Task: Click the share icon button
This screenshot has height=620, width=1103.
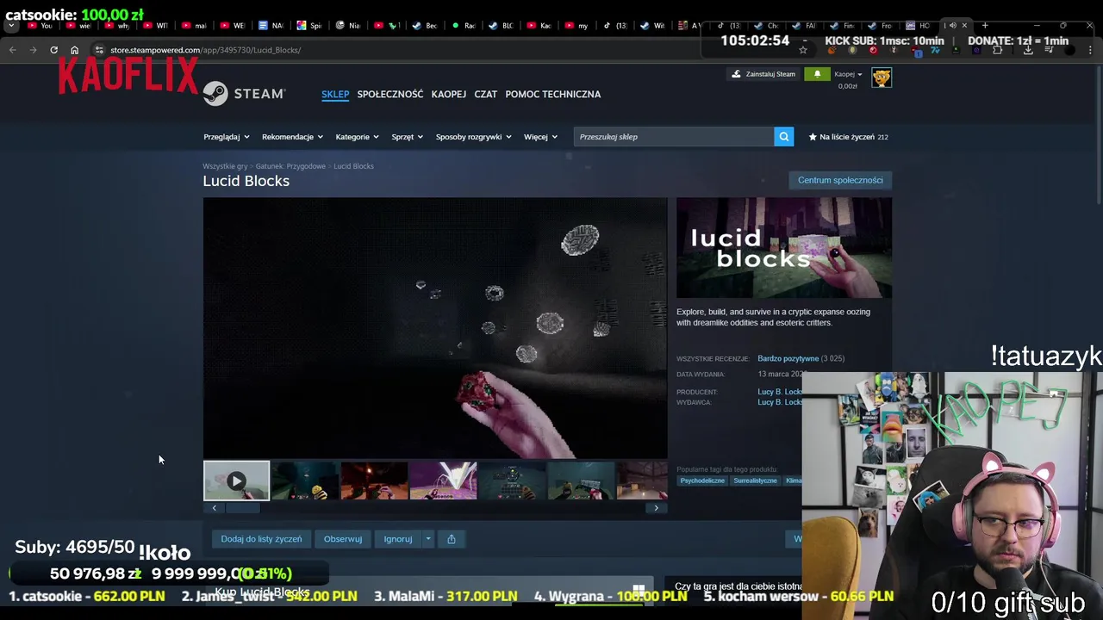Action: pos(451,539)
